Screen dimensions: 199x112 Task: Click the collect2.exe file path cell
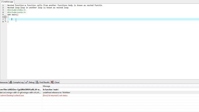[12, 96]
